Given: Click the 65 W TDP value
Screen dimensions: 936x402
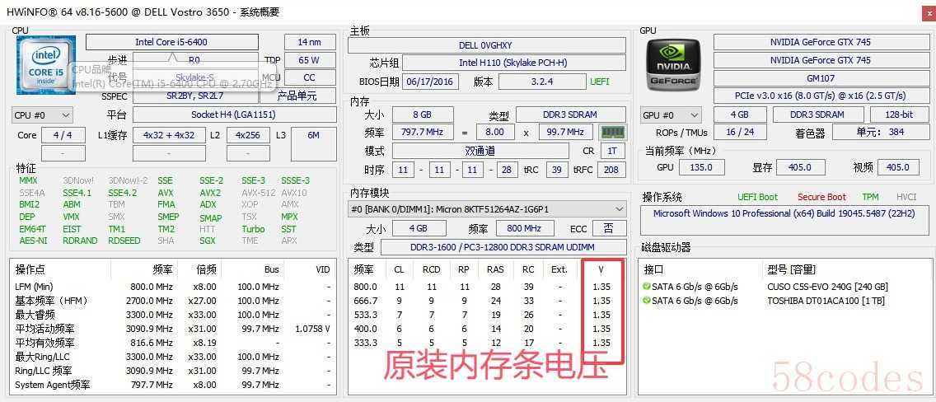Looking at the screenshot, I should pos(309,59).
